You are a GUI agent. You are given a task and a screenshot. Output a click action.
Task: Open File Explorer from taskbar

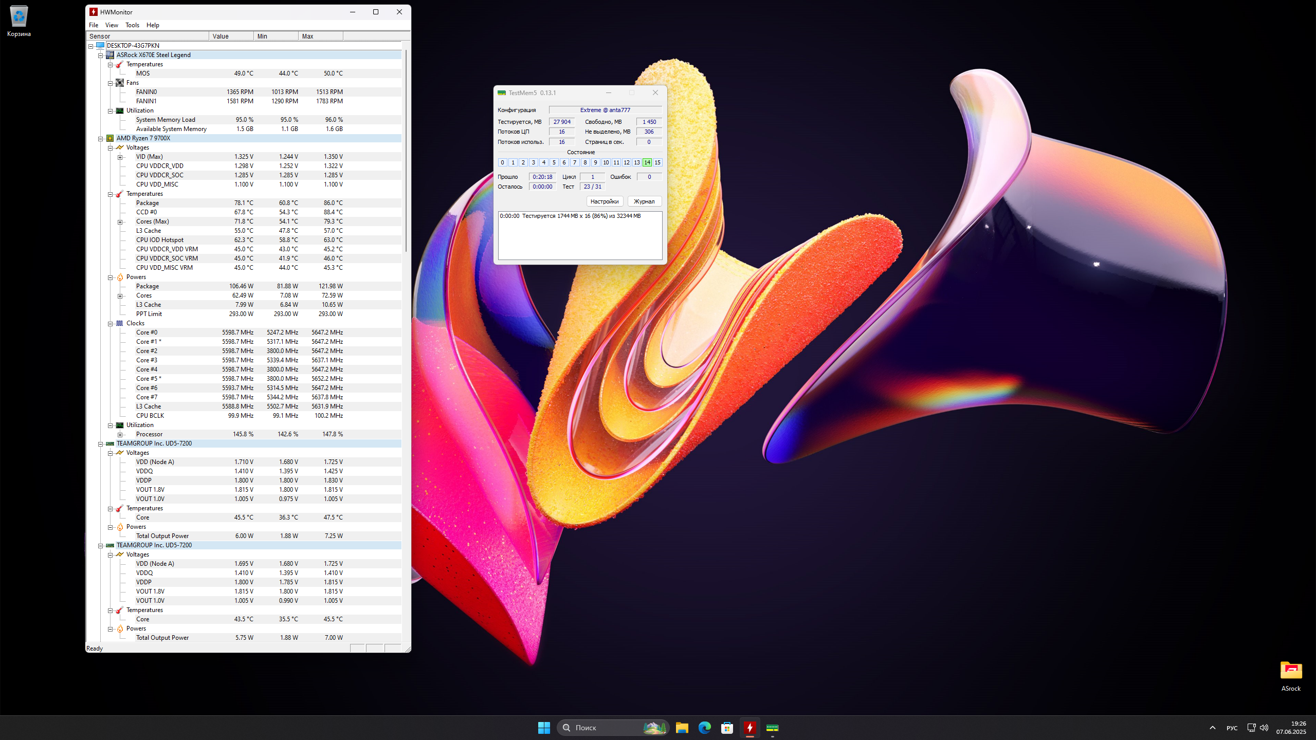tap(682, 728)
